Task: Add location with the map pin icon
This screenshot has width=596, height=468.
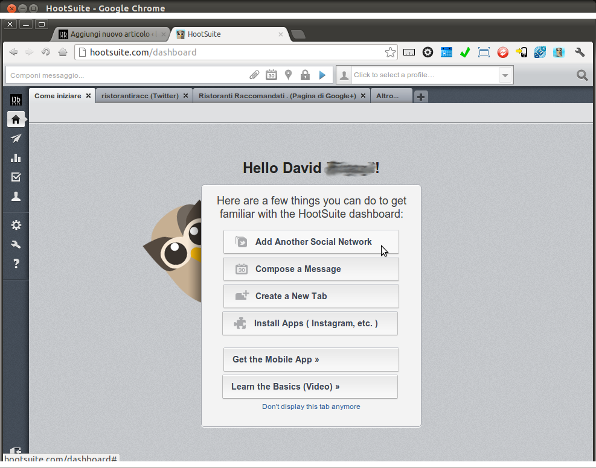Action: [x=289, y=75]
